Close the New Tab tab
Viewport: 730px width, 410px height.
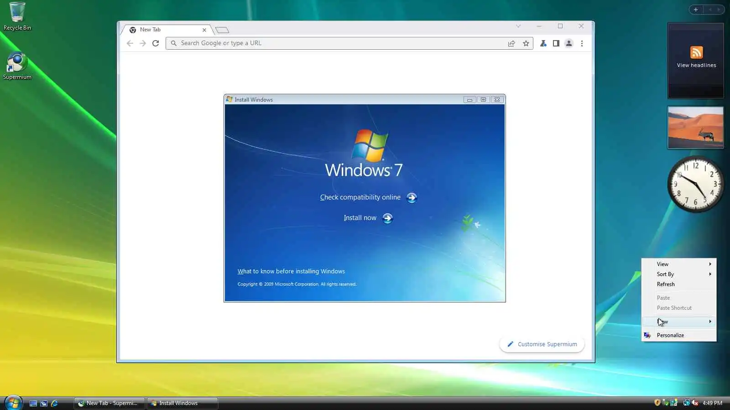click(x=204, y=30)
